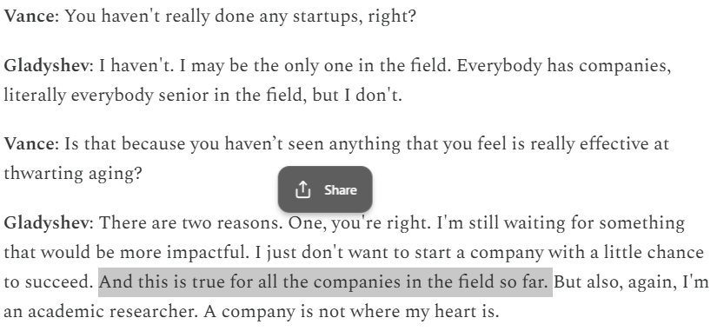This screenshot has width=717, height=331.
Task: Click the word "researcher." in the last line
Action: 152,312
